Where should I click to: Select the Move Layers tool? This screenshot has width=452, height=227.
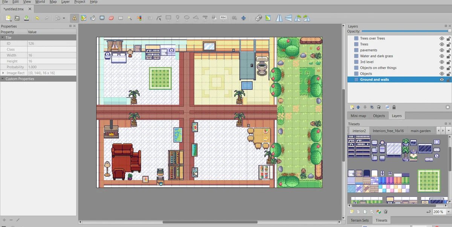pyautogui.click(x=243, y=18)
